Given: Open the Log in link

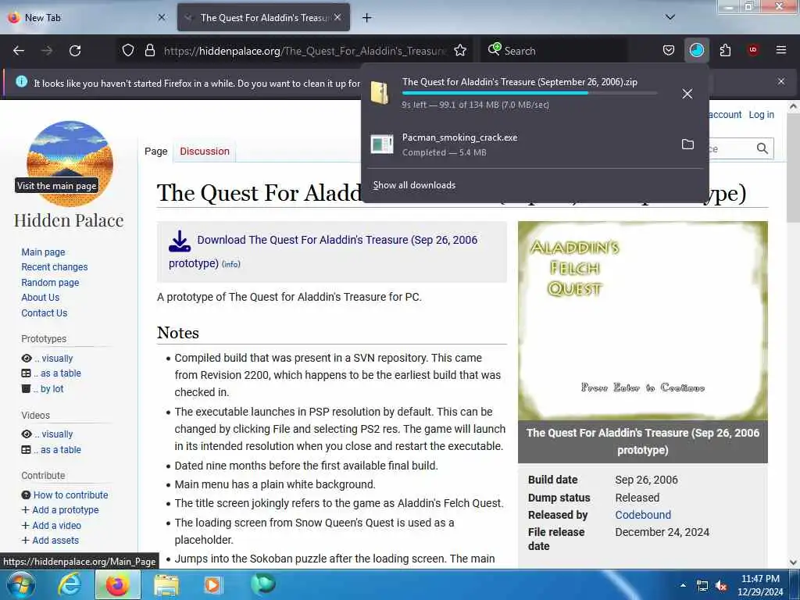Looking at the screenshot, I should pos(761,115).
